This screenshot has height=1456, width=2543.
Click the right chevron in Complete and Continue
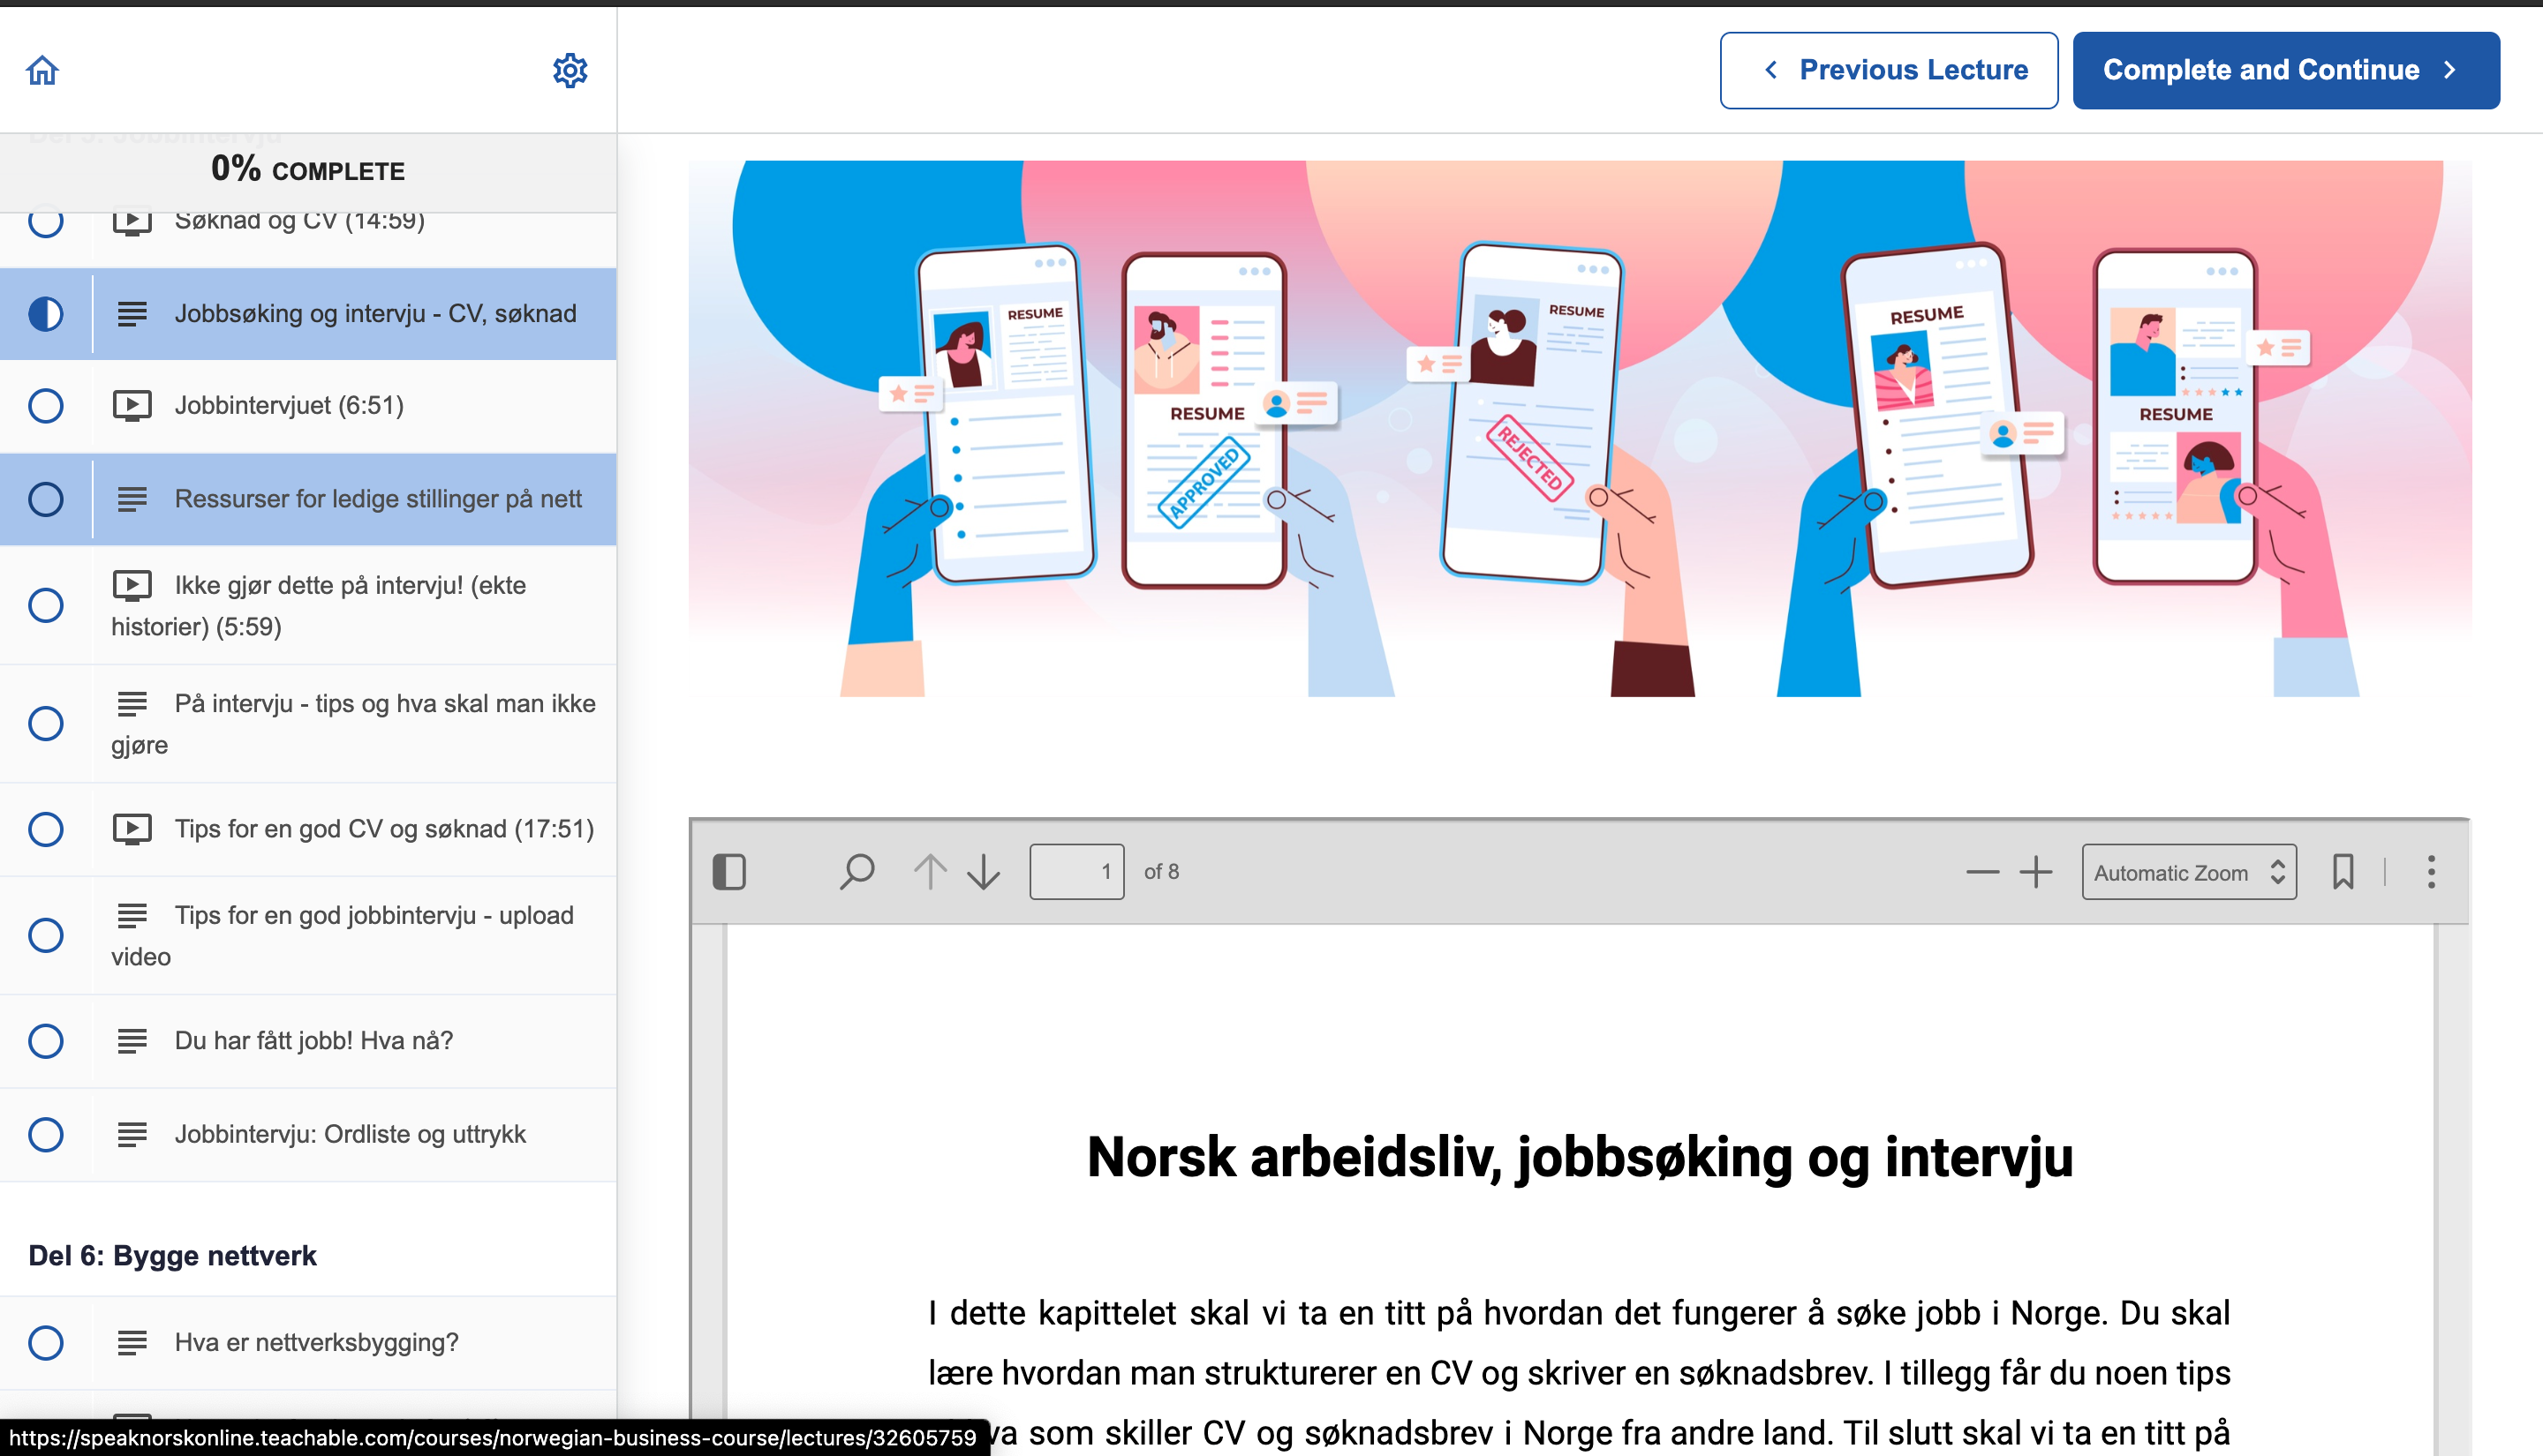tap(2450, 70)
